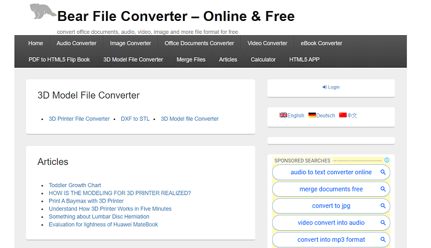The image size is (431, 248).
Task: Click the Chinese flag icon
Action: click(343, 115)
